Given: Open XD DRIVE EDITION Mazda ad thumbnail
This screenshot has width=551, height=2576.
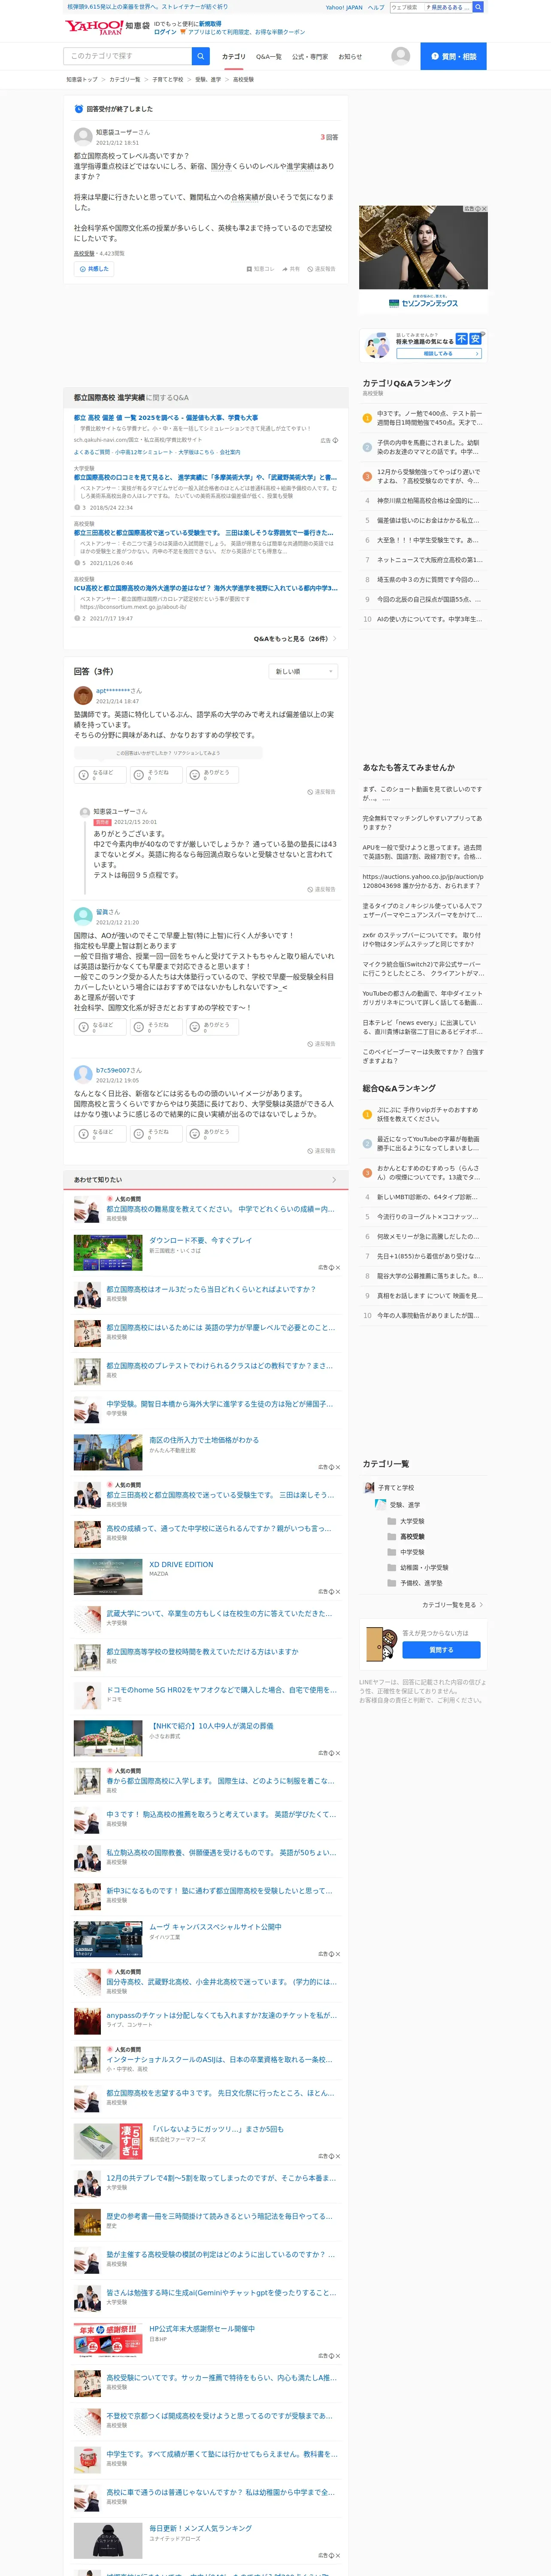Looking at the screenshot, I should click(x=108, y=1577).
